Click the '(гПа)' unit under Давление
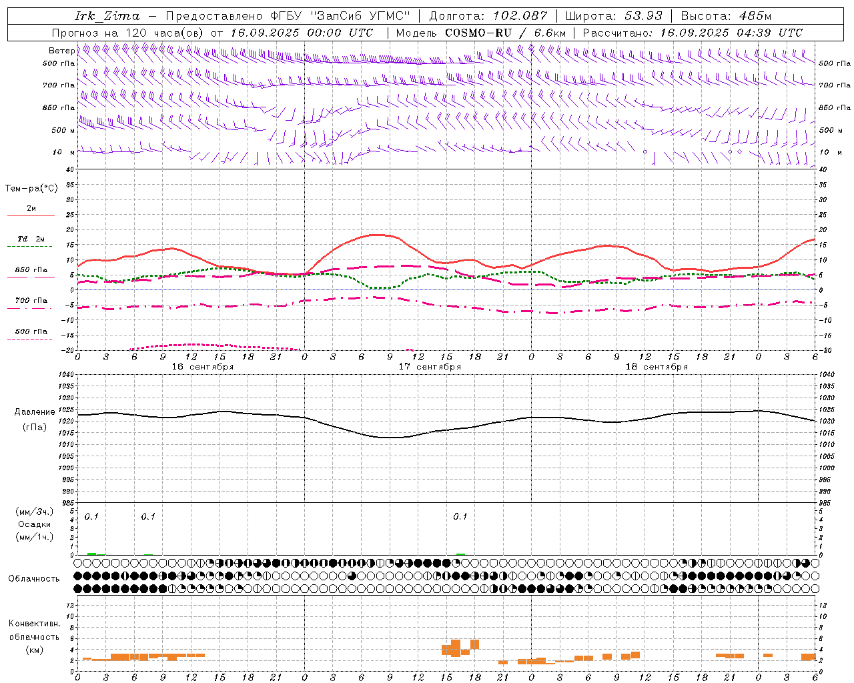Viewport: 854px width, 683px height. point(35,428)
